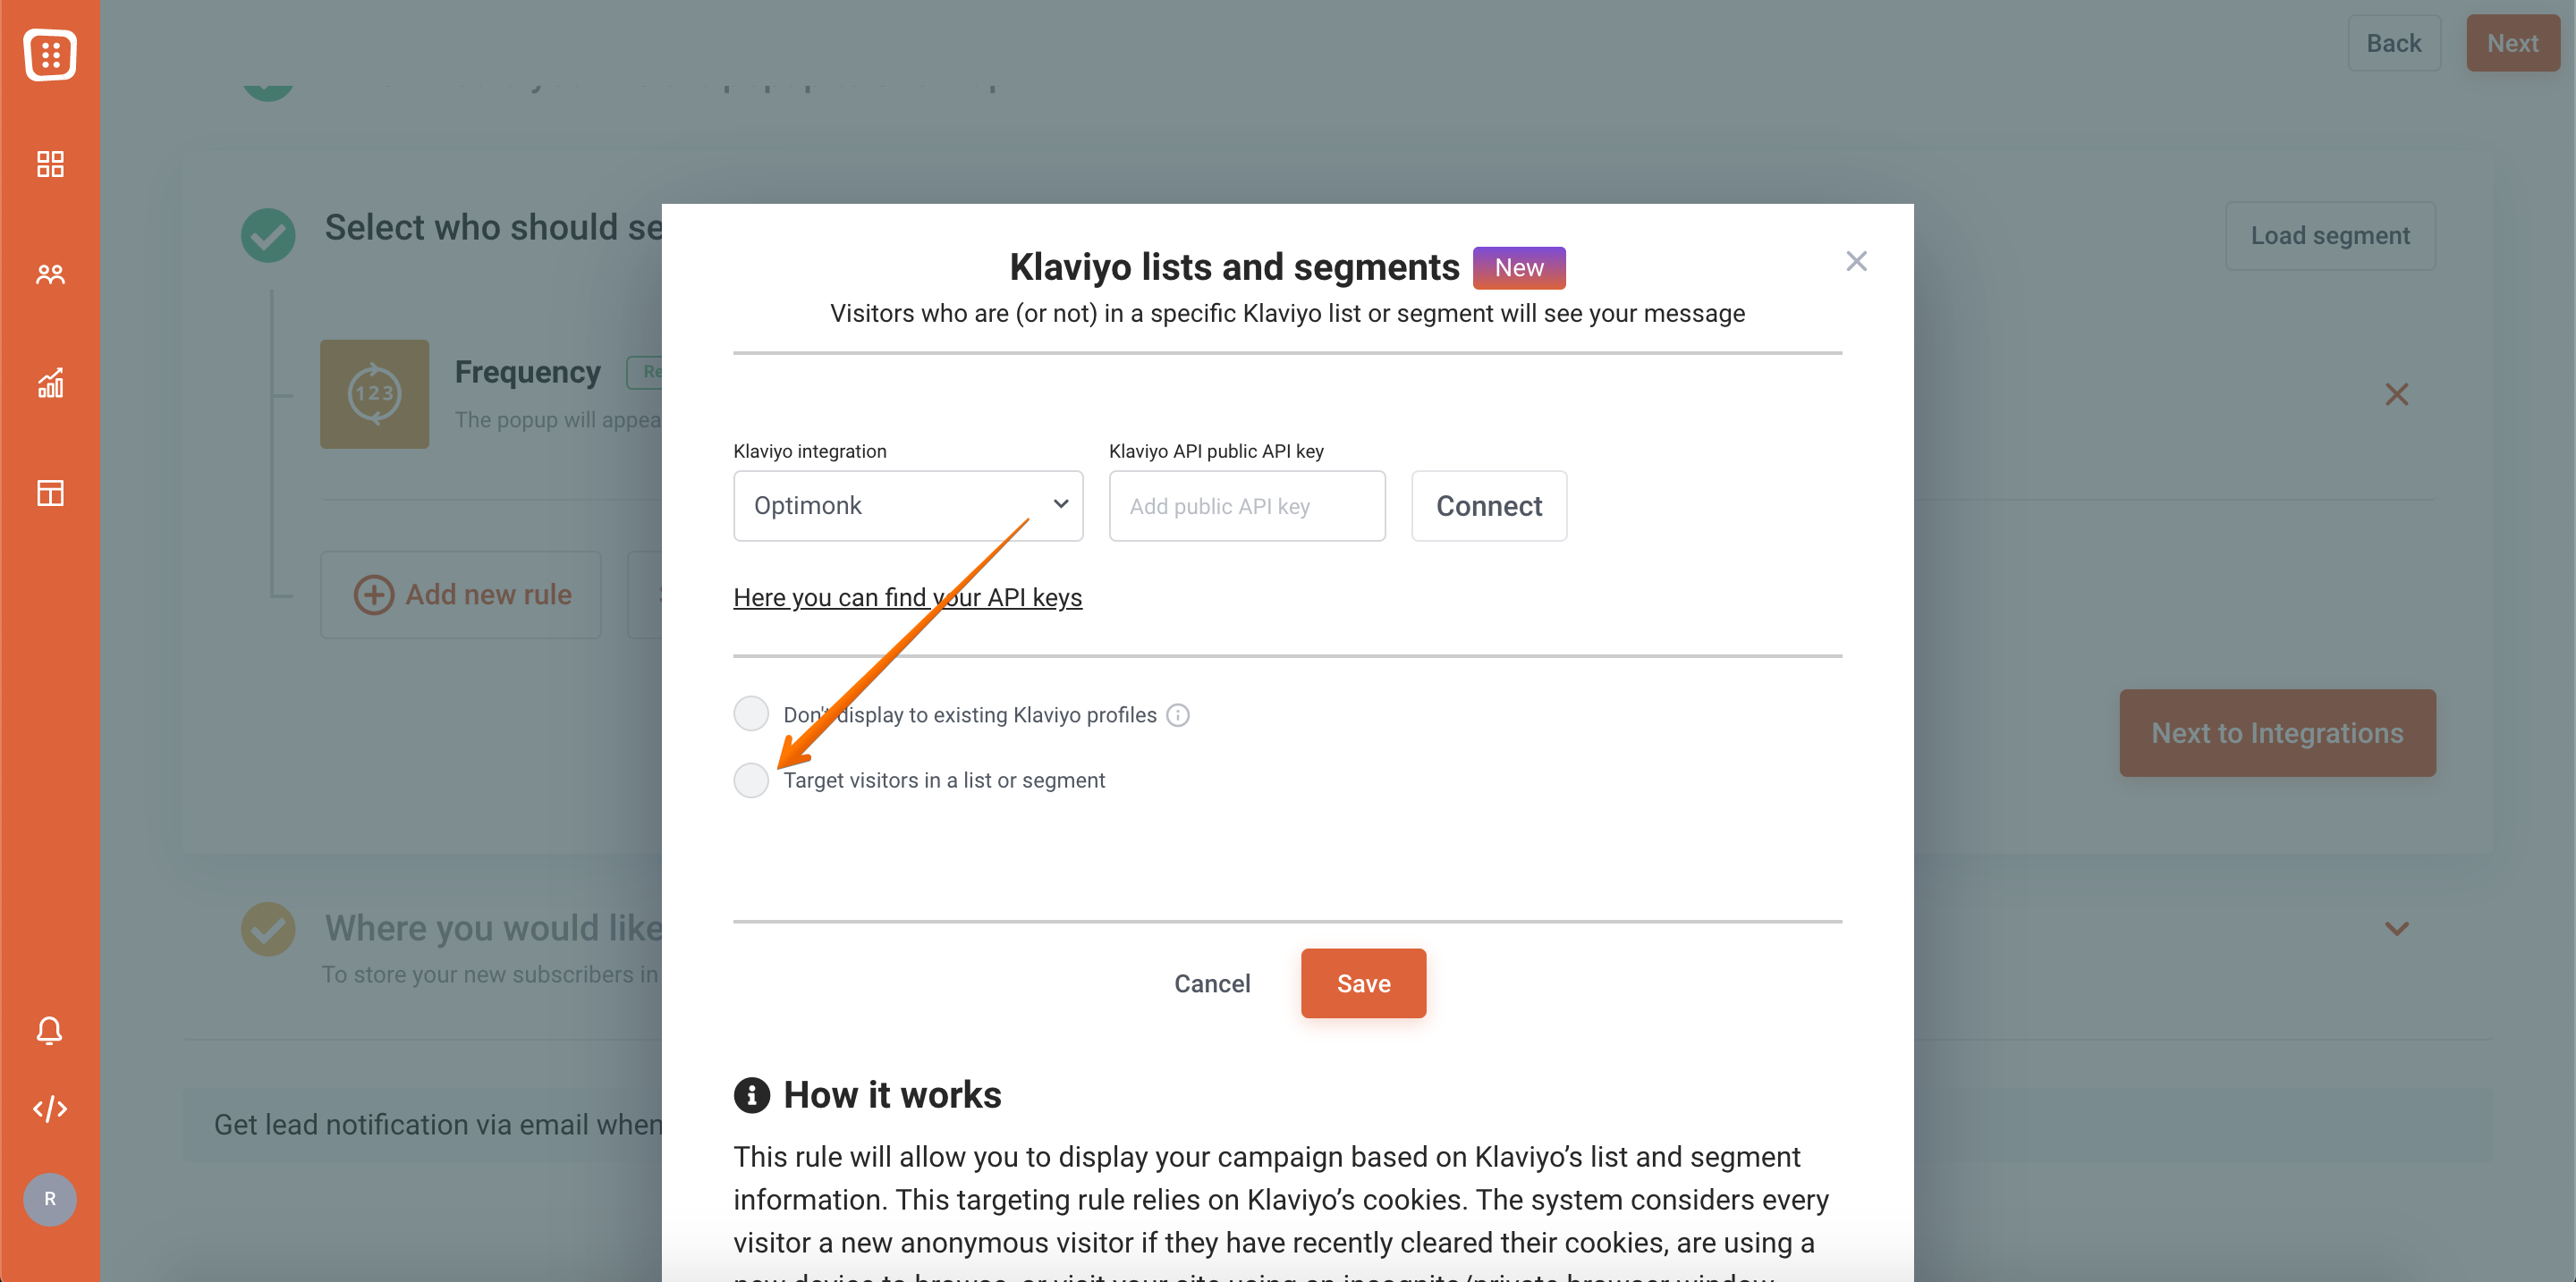The height and width of the screenshot is (1282, 2576).
Task: Select Don't display to existing Klaviyo profiles
Action: [751, 713]
